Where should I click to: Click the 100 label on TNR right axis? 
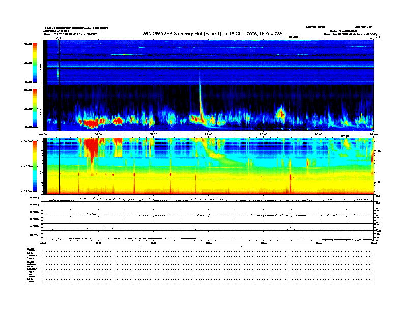coord(379,151)
